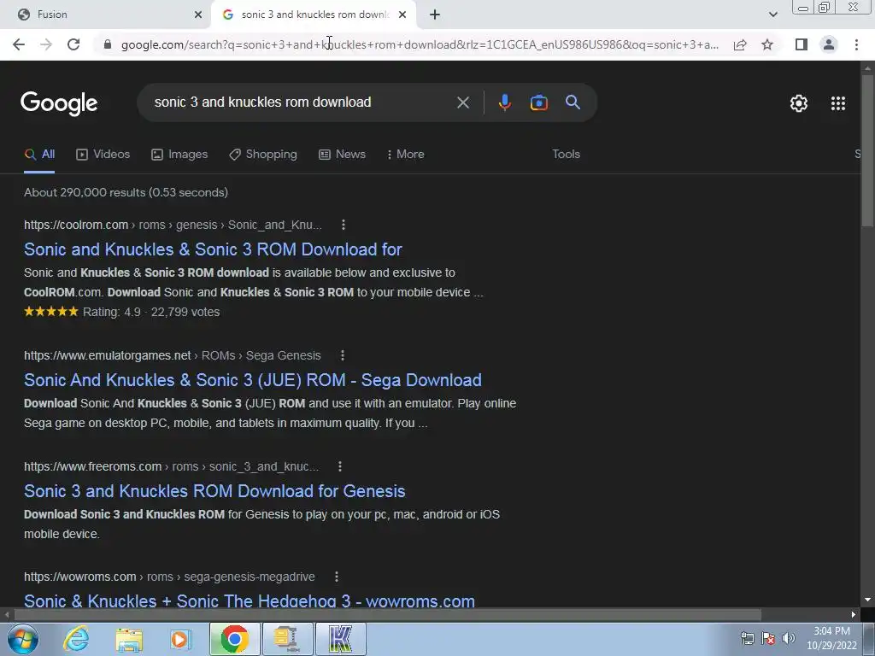
Task: Launch Internet Explorer from the taskbar
Action: 76,639
